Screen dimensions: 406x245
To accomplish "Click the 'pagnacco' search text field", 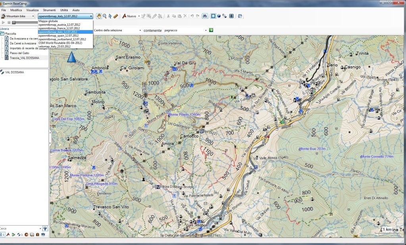I will click(184, 30).
